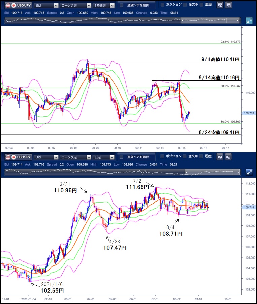Click the window layout icon on the 1時間足 chart
Screen dimensions: 257x304
pyautogui.click(x=228, y=5)
